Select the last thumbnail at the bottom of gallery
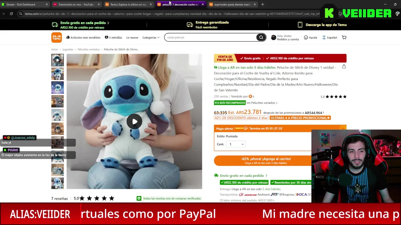Viewport: 401px width, 225px height. pos(57,183)
